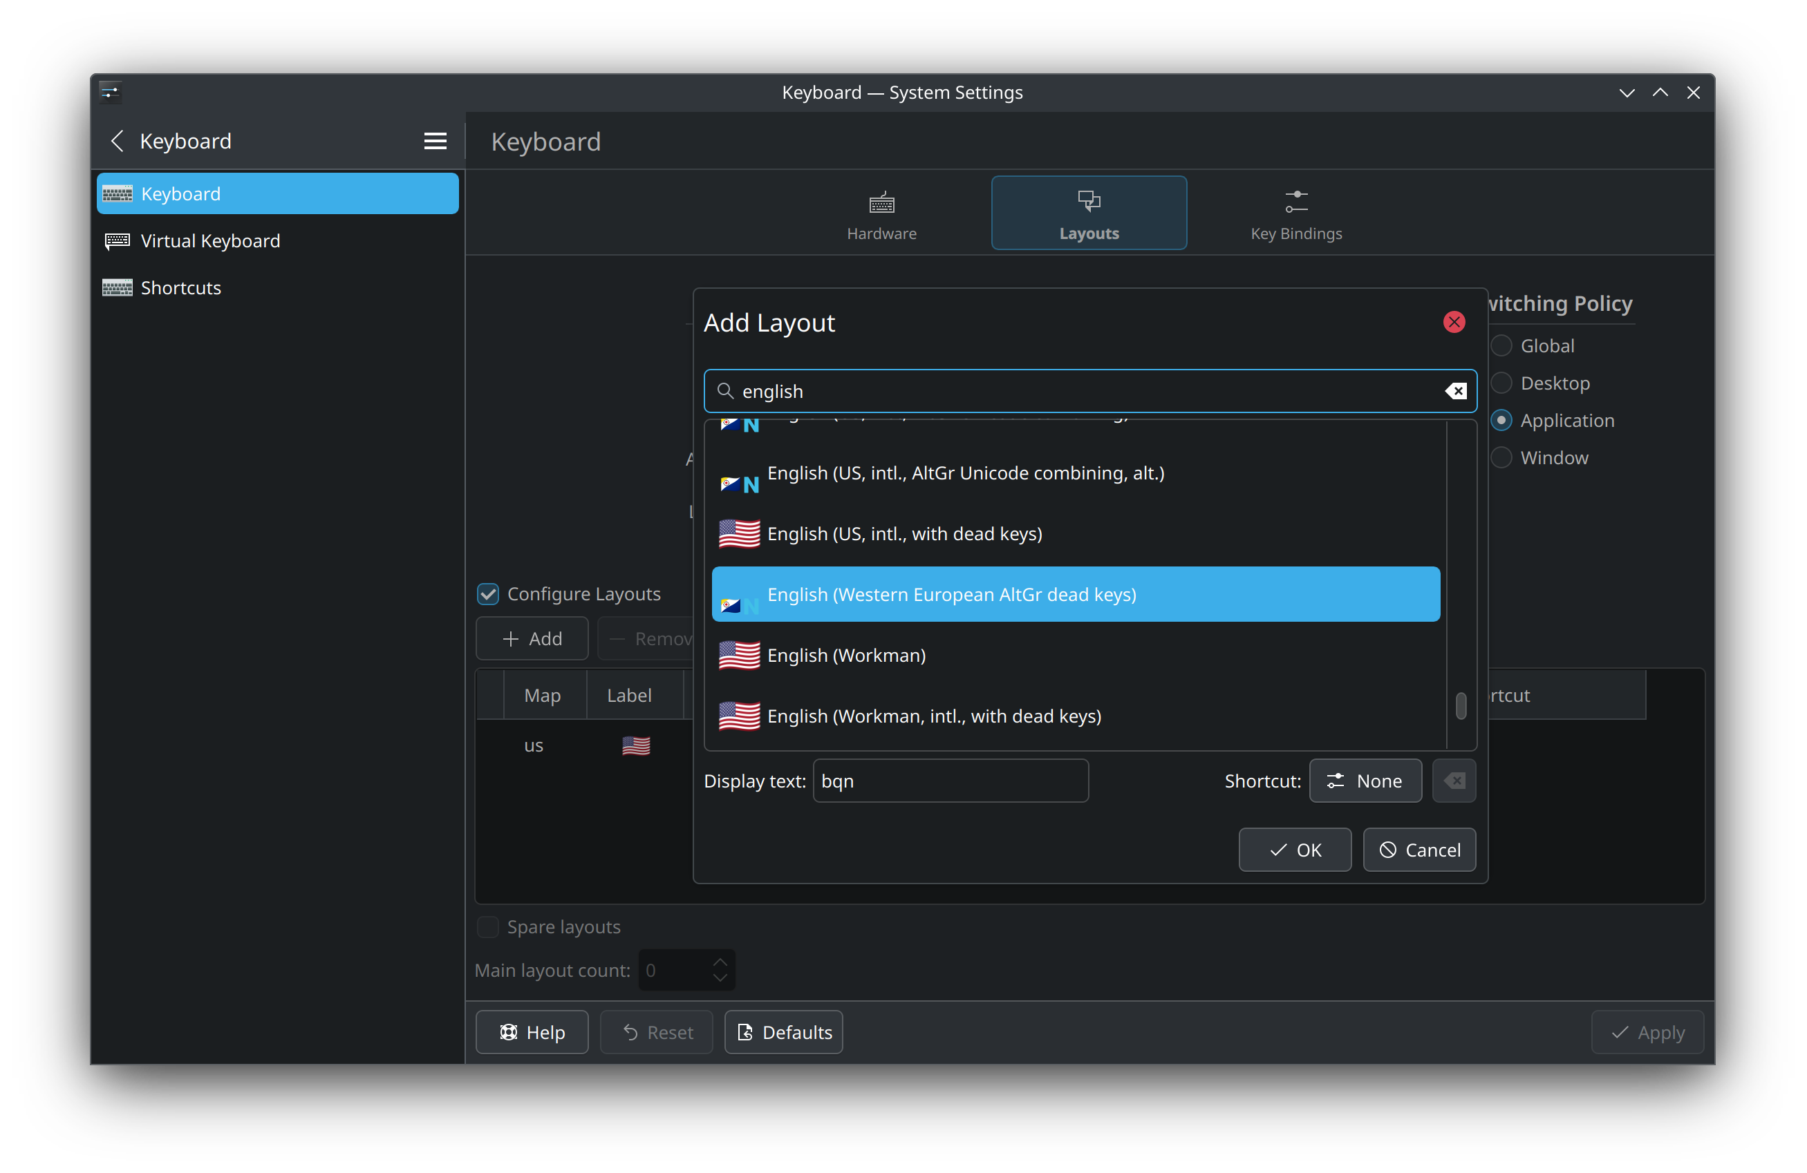The height and width of the screenshot is (1173, 1807).
Task: Switch to the Key Bindings tab
Action: tap(1296, 214)
